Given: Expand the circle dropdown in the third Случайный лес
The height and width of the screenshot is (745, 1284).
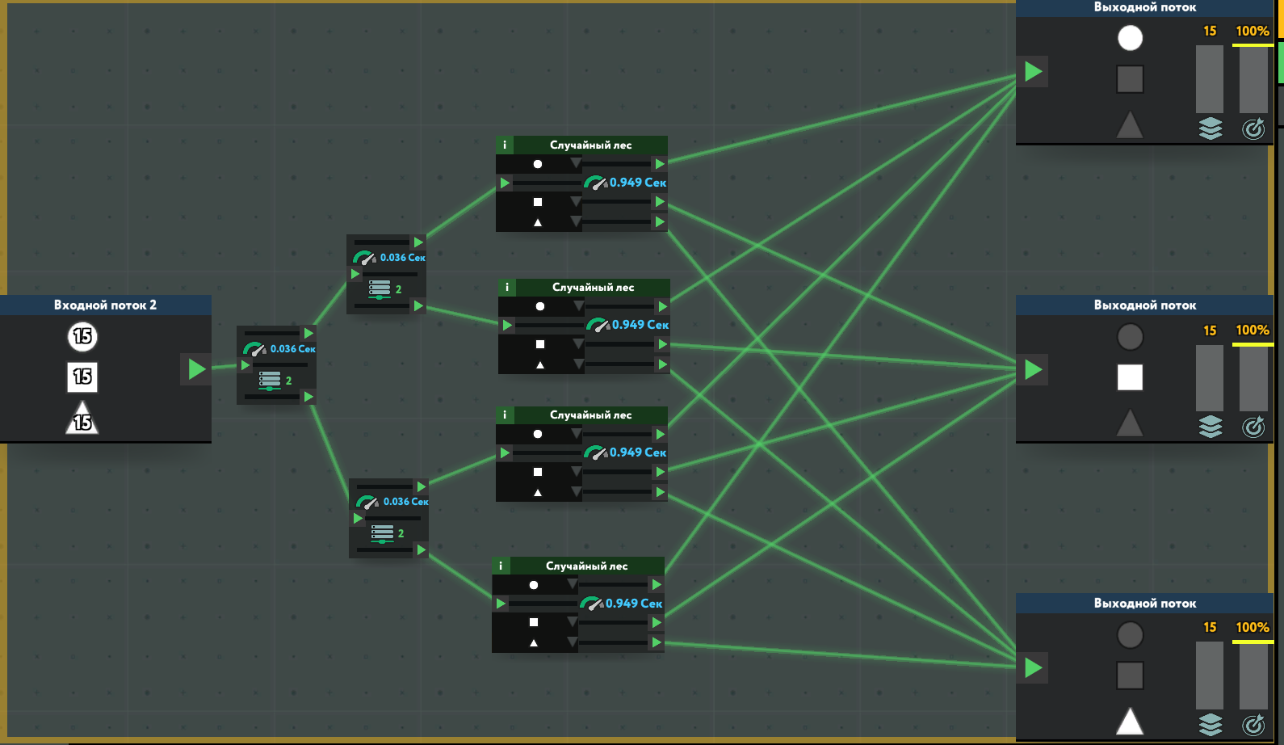Looking at the screenshot, I should (x=575, y=433).
